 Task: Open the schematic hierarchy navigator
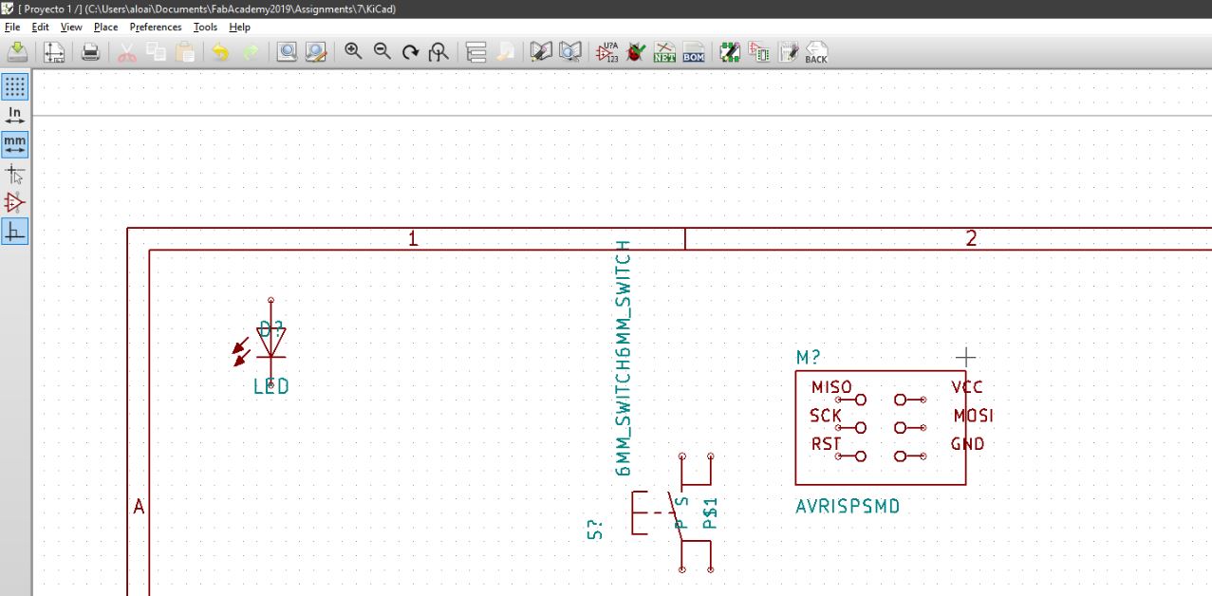(475, 52)
